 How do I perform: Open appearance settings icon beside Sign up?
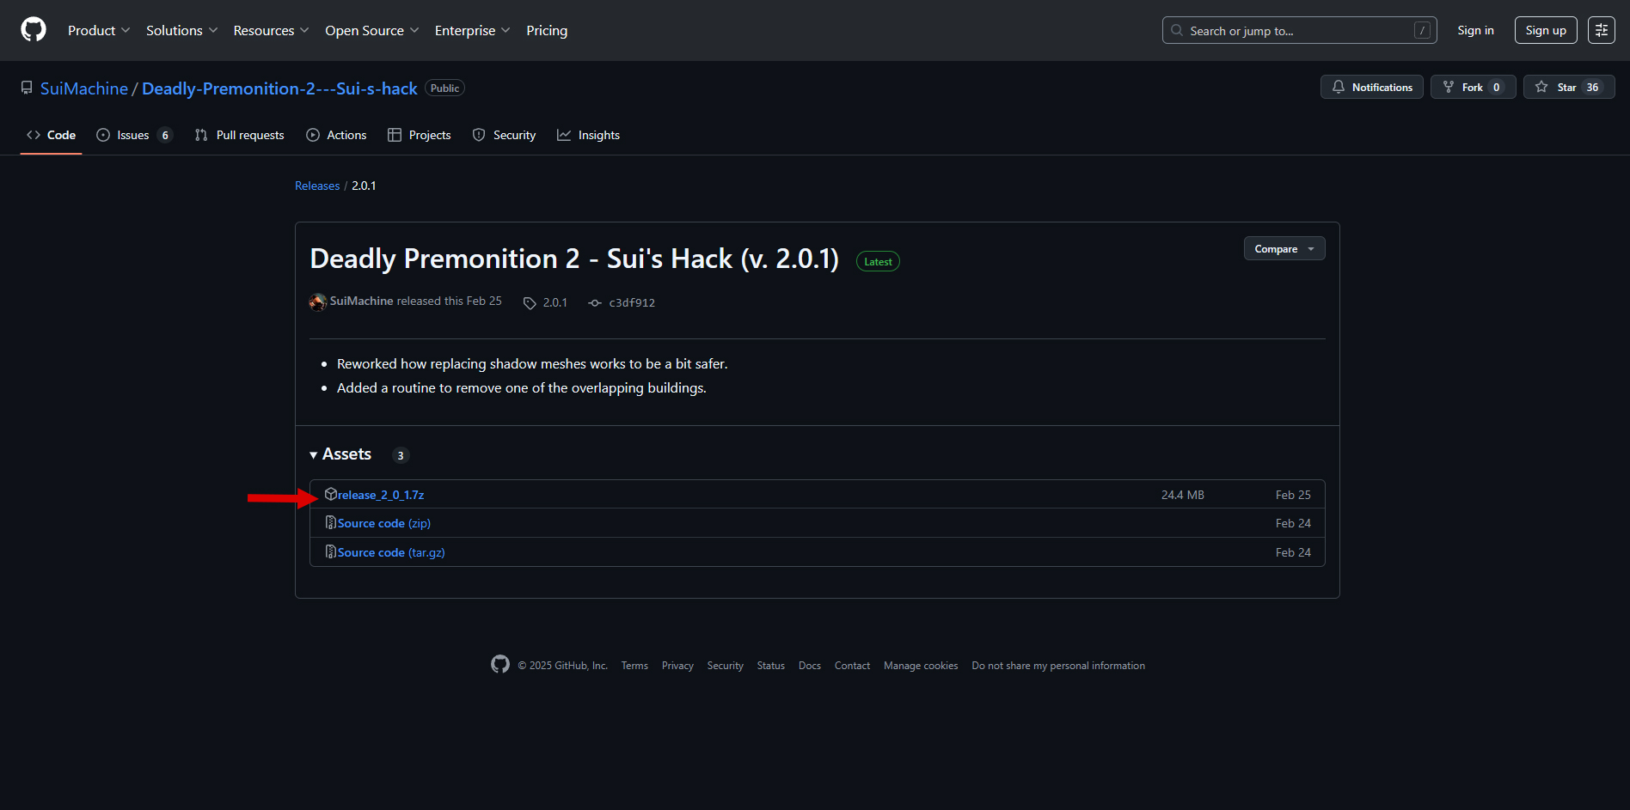point(1601,30)
